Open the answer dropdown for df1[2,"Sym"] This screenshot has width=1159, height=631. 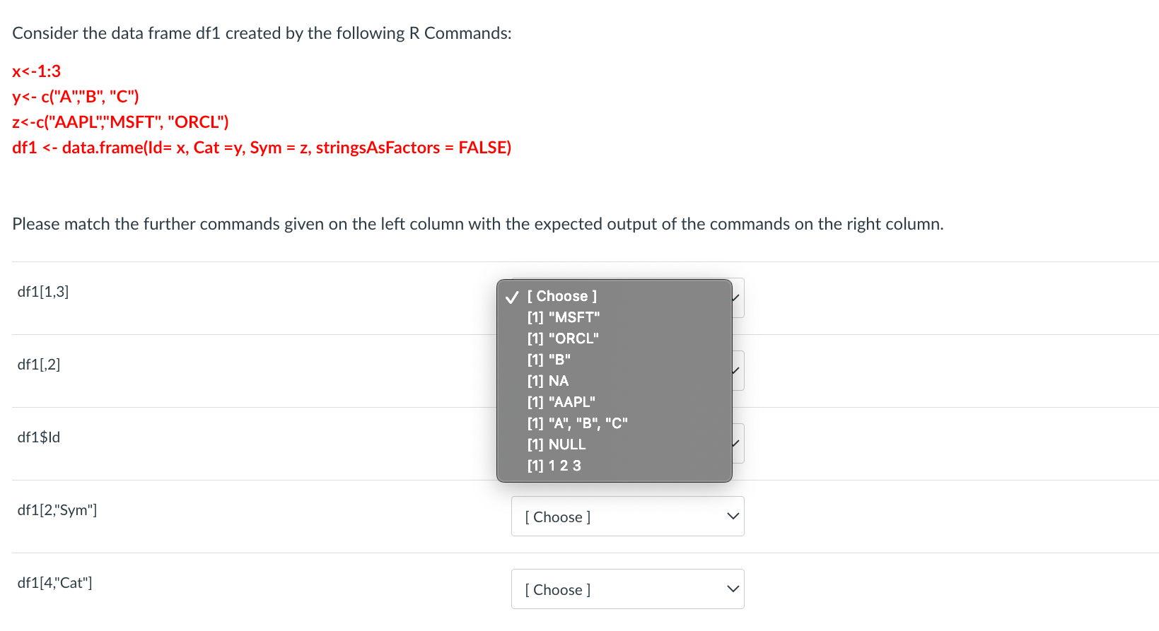(x=627, y=517)
